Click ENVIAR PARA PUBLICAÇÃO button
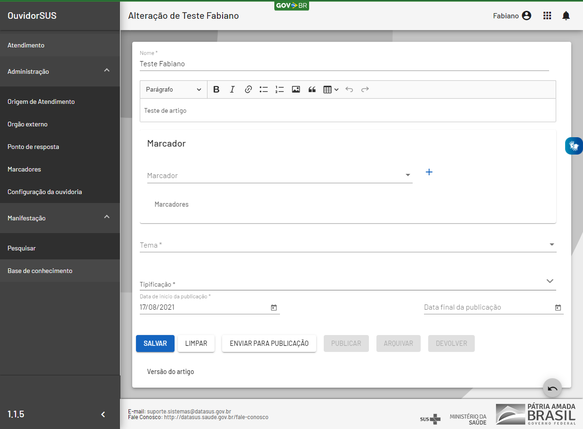The width and height of the screenshot is (583, 429). (x=269, y=343)
